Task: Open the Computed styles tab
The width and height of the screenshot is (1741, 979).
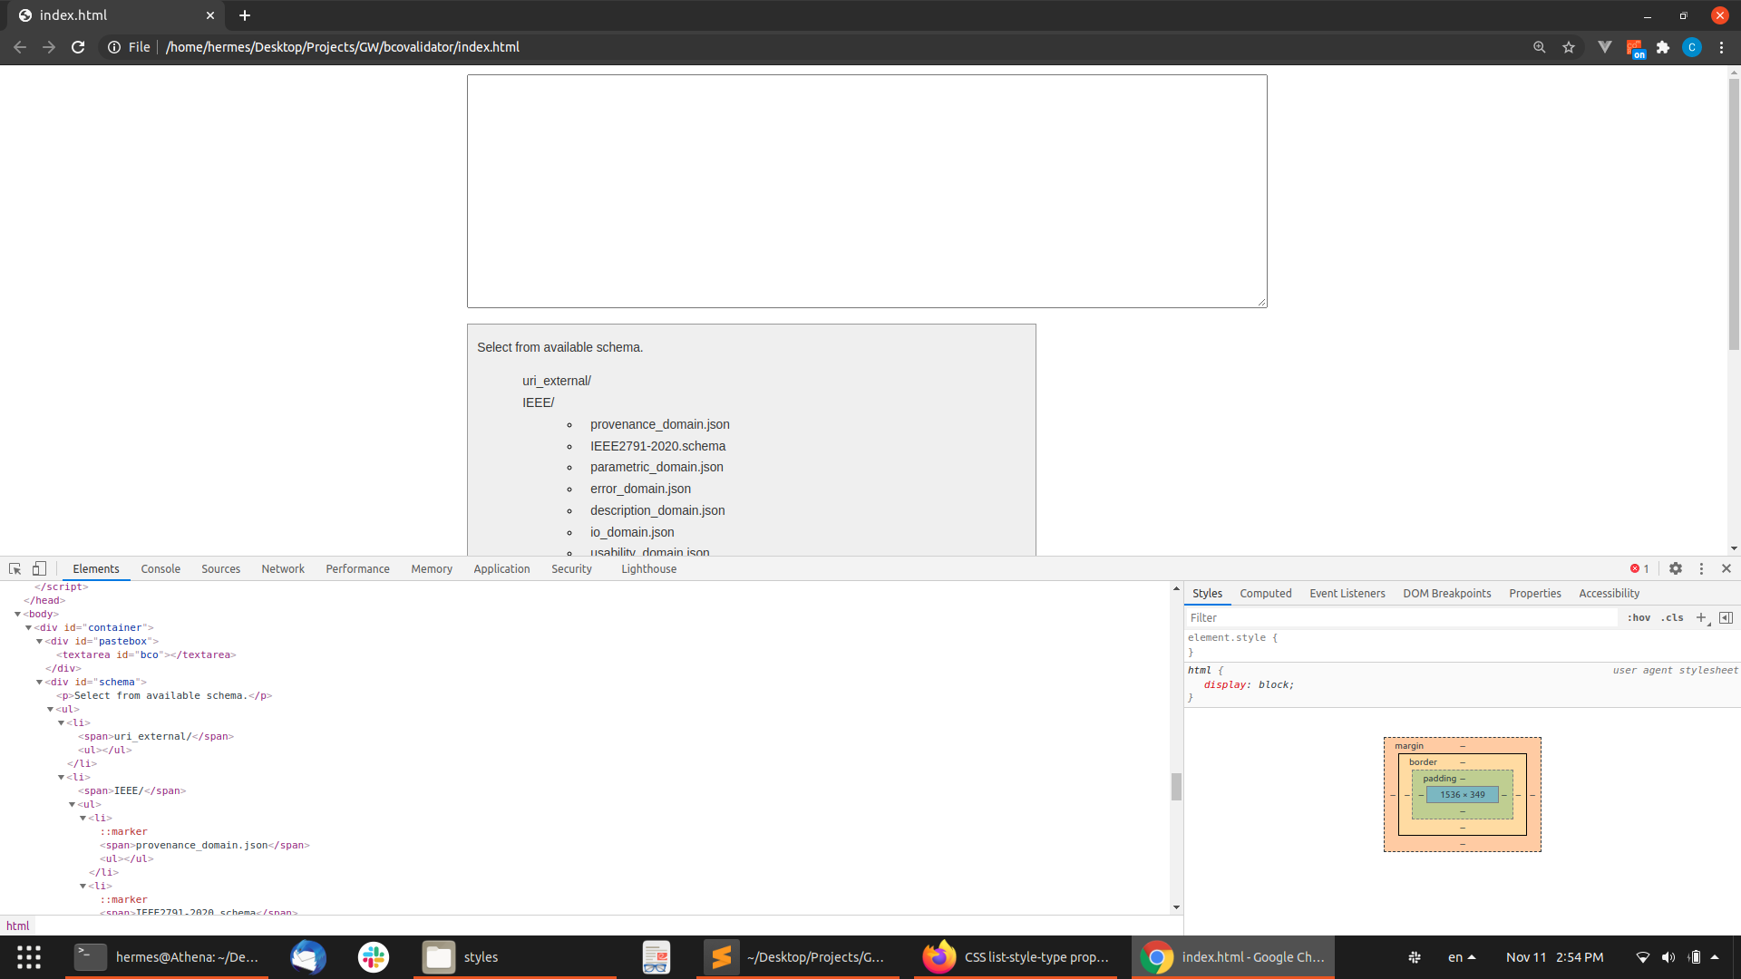Action: tap(1265, 593)
